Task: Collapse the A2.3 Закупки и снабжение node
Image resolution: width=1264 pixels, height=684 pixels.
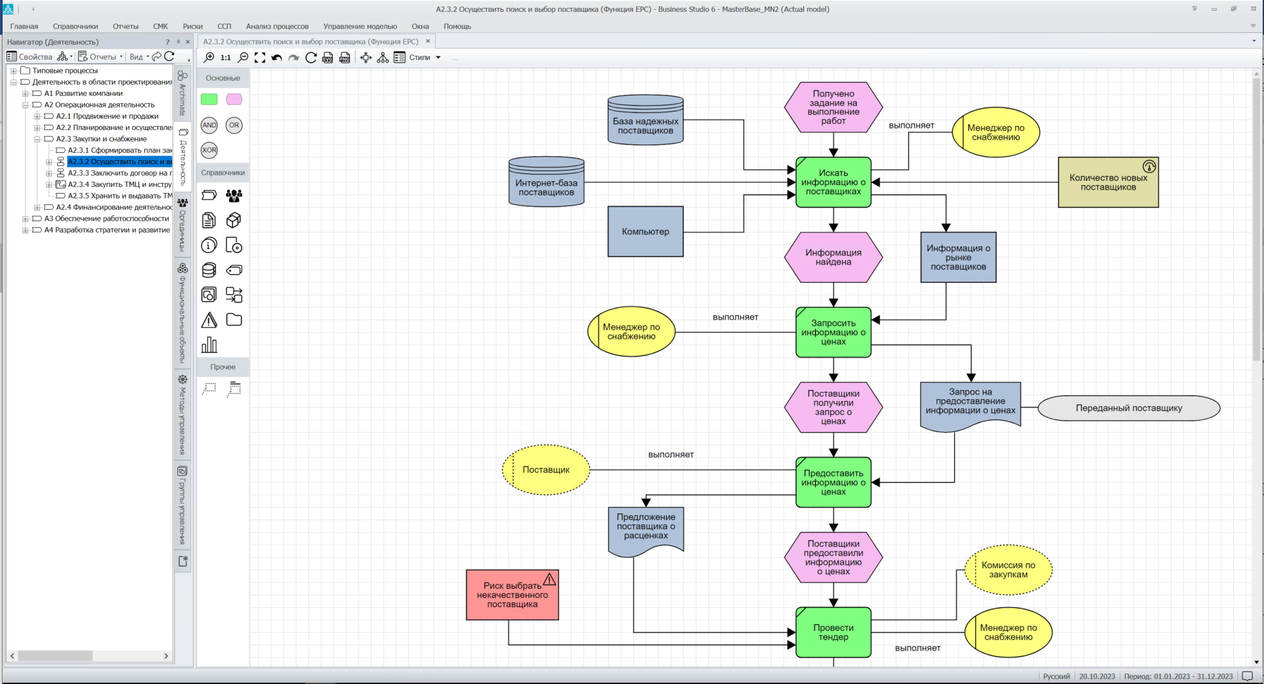Action: (37, 139)
